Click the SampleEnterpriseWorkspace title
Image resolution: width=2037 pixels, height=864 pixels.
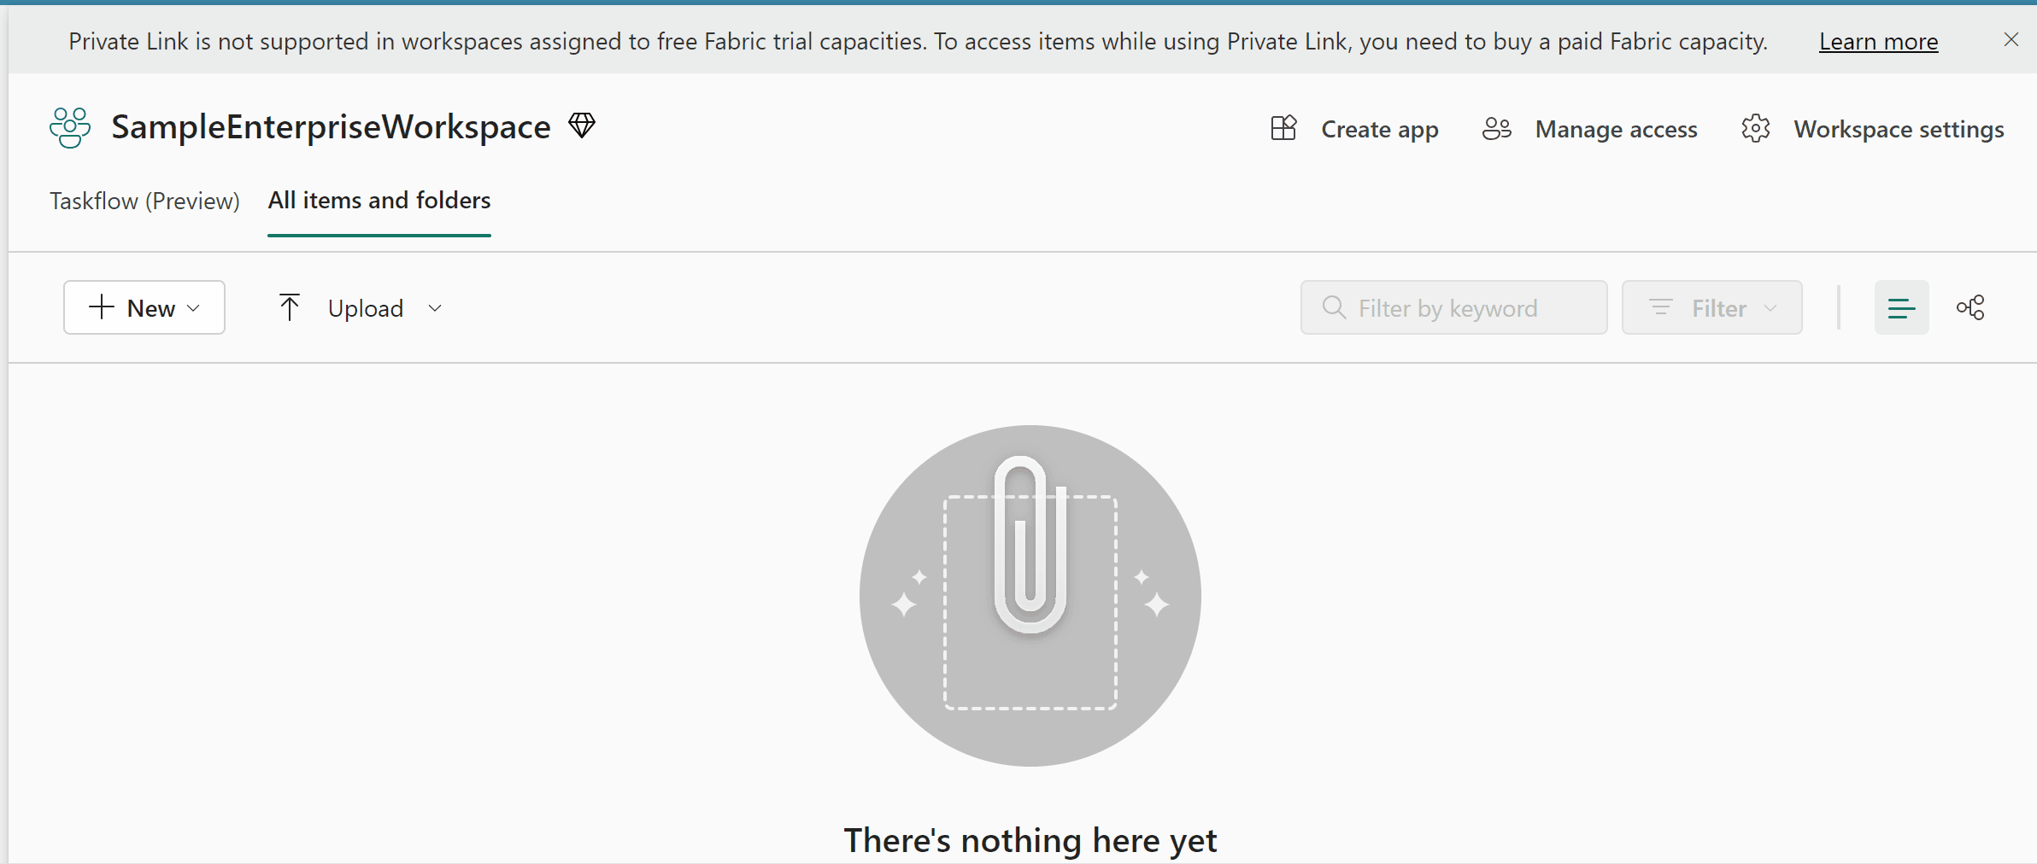point(329,126)
